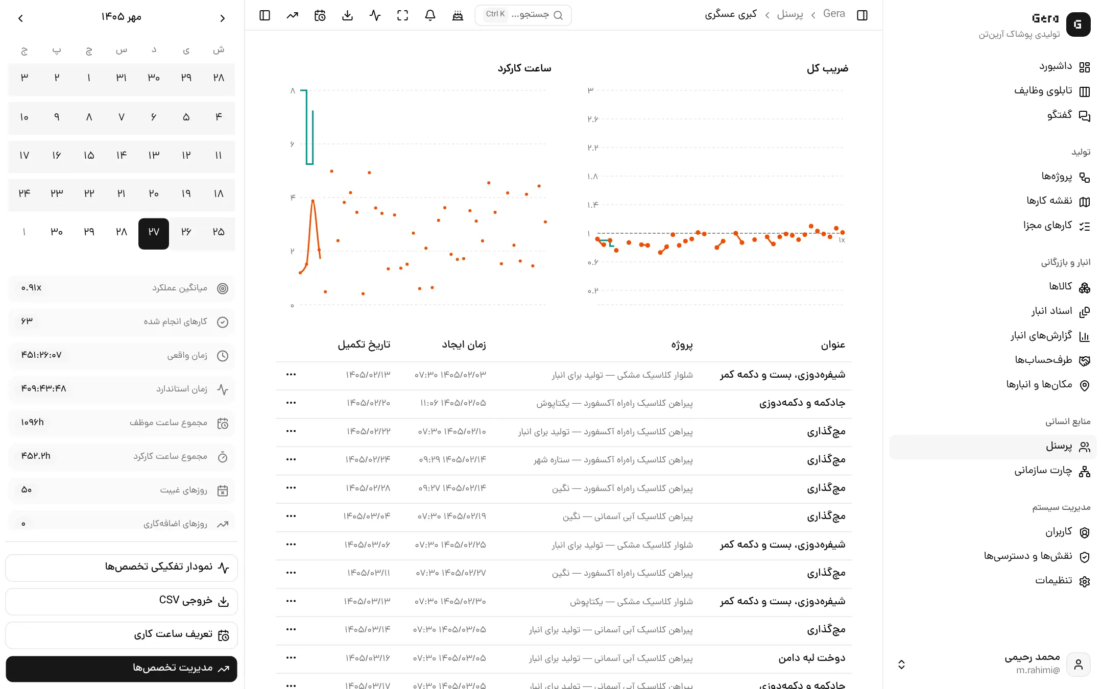
Task: Open row menu for task completed ۱۴۰۵/۰۲/۲۴
Action: coord(291,459)
